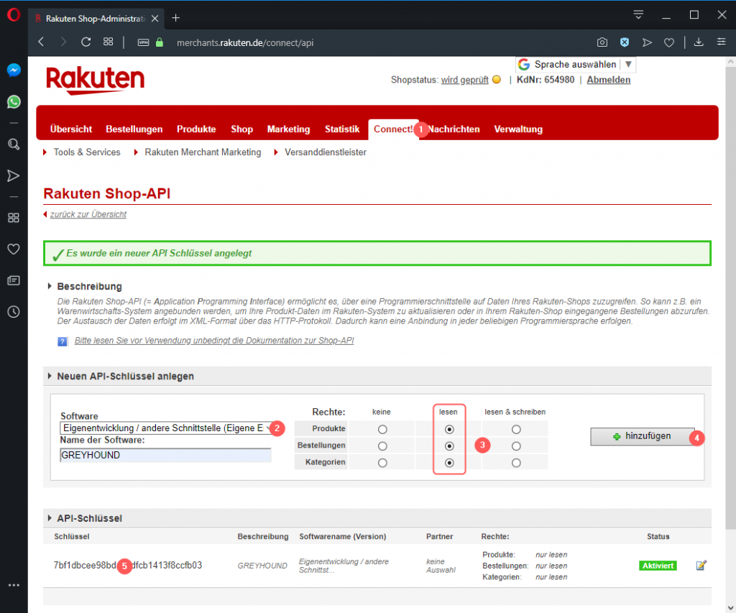Image resolution: width=736 pixels, height=613 pixels.
Task: Click the Rakuten logo
Action: coord(96,80)
